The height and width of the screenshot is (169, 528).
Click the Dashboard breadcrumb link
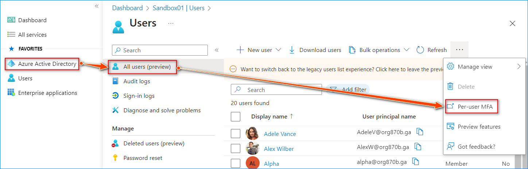pyautogui.click(x=127, y=8)
